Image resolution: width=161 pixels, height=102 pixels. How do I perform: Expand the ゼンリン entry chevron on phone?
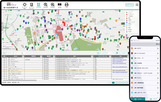[158, 78]
